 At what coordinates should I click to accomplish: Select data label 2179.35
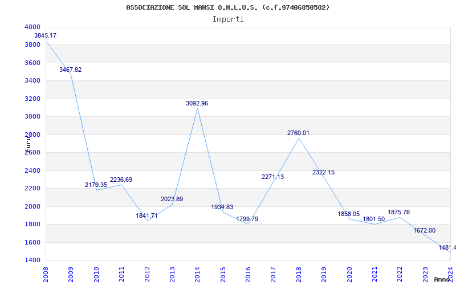[x=96, y=185]
